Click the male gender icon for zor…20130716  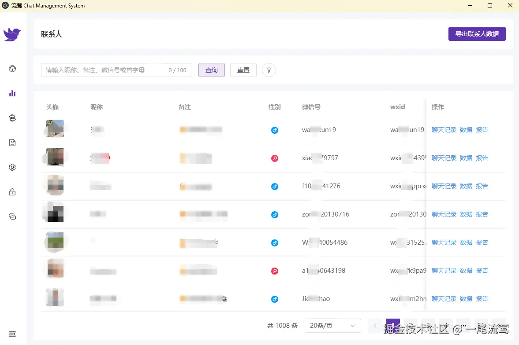point(274,215)
